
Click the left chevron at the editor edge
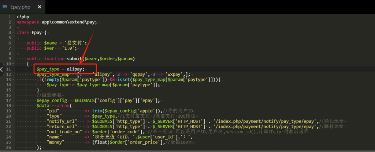click(2, 69)
